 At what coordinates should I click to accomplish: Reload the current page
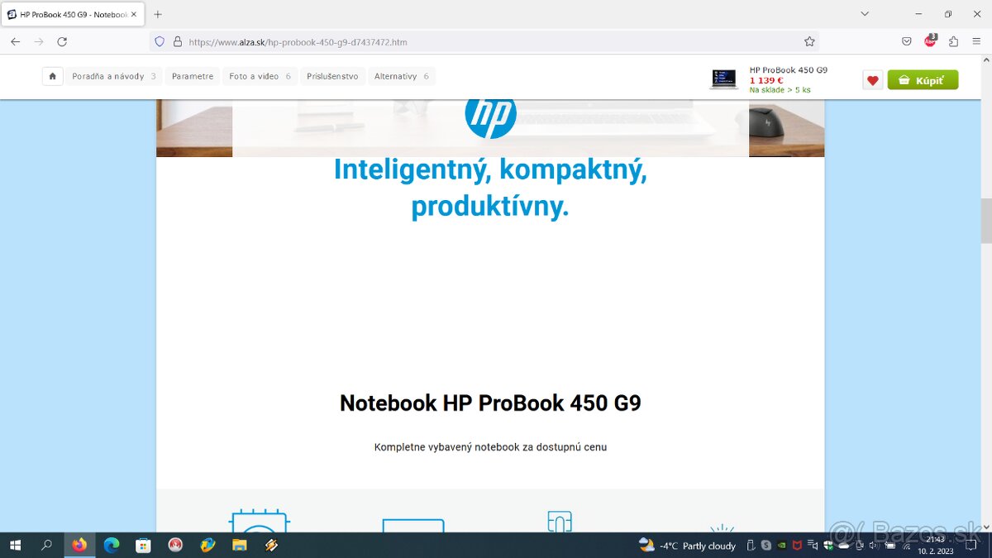(62, 41)
